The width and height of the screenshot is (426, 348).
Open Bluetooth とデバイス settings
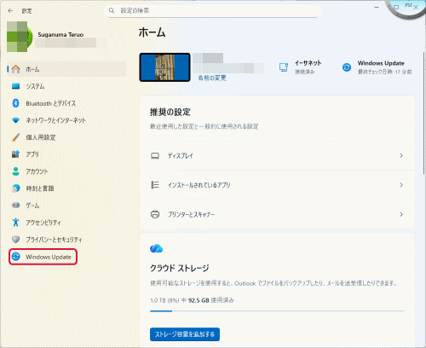point(66,103)
